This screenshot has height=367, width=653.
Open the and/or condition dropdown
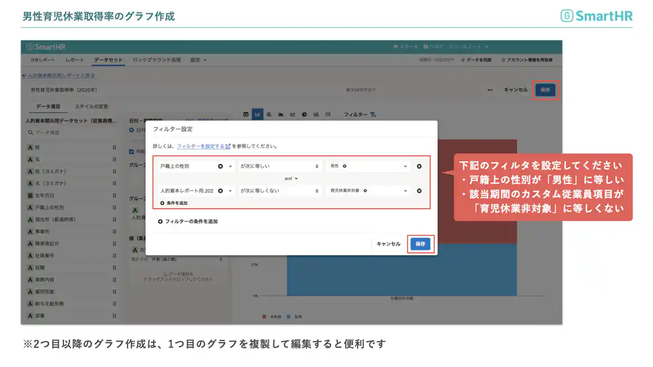[290, 178]
